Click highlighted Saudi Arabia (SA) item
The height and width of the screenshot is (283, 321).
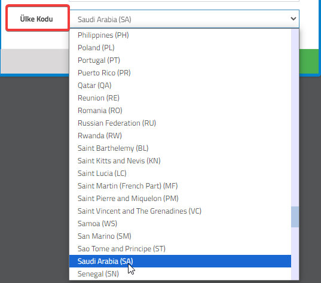point(180,261)
